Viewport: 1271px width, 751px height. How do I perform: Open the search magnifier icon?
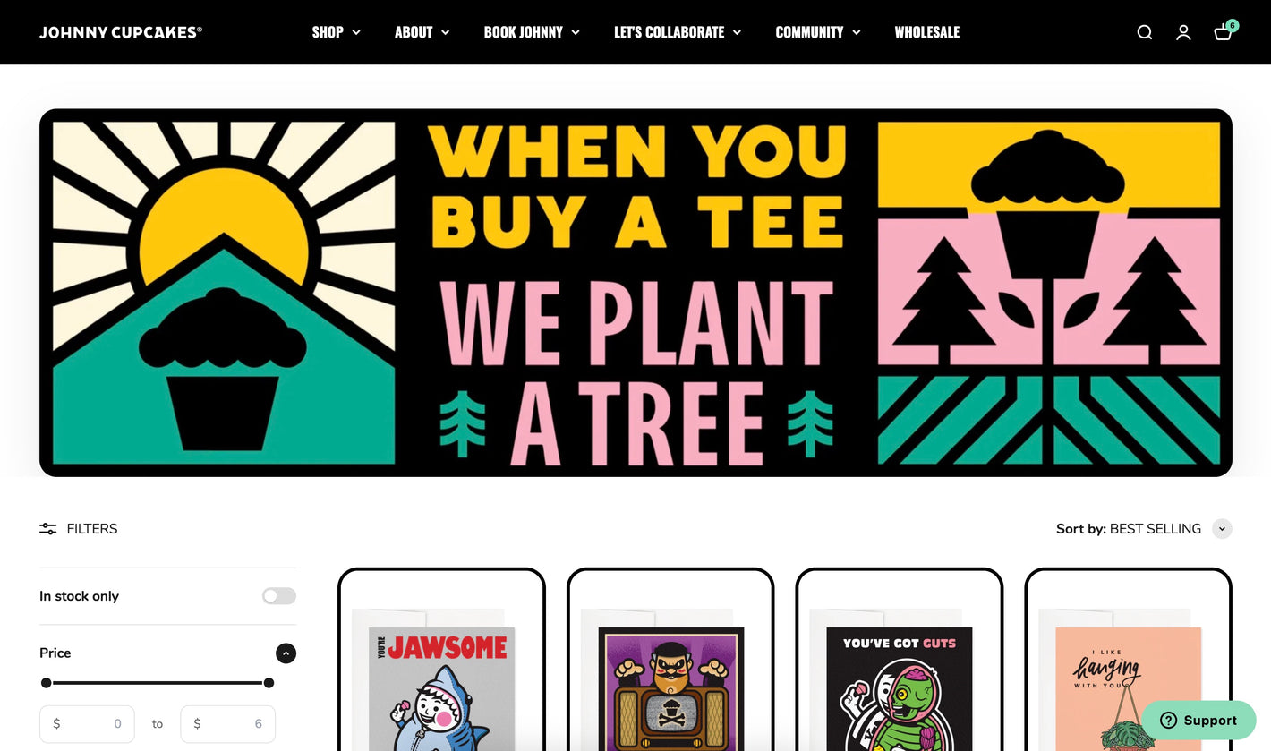pos(1144,32)
